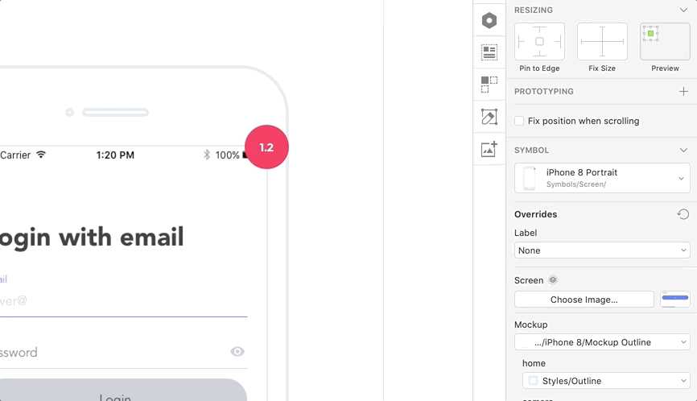
Task: Click the resizing Preview box
Action: point(665,41)
